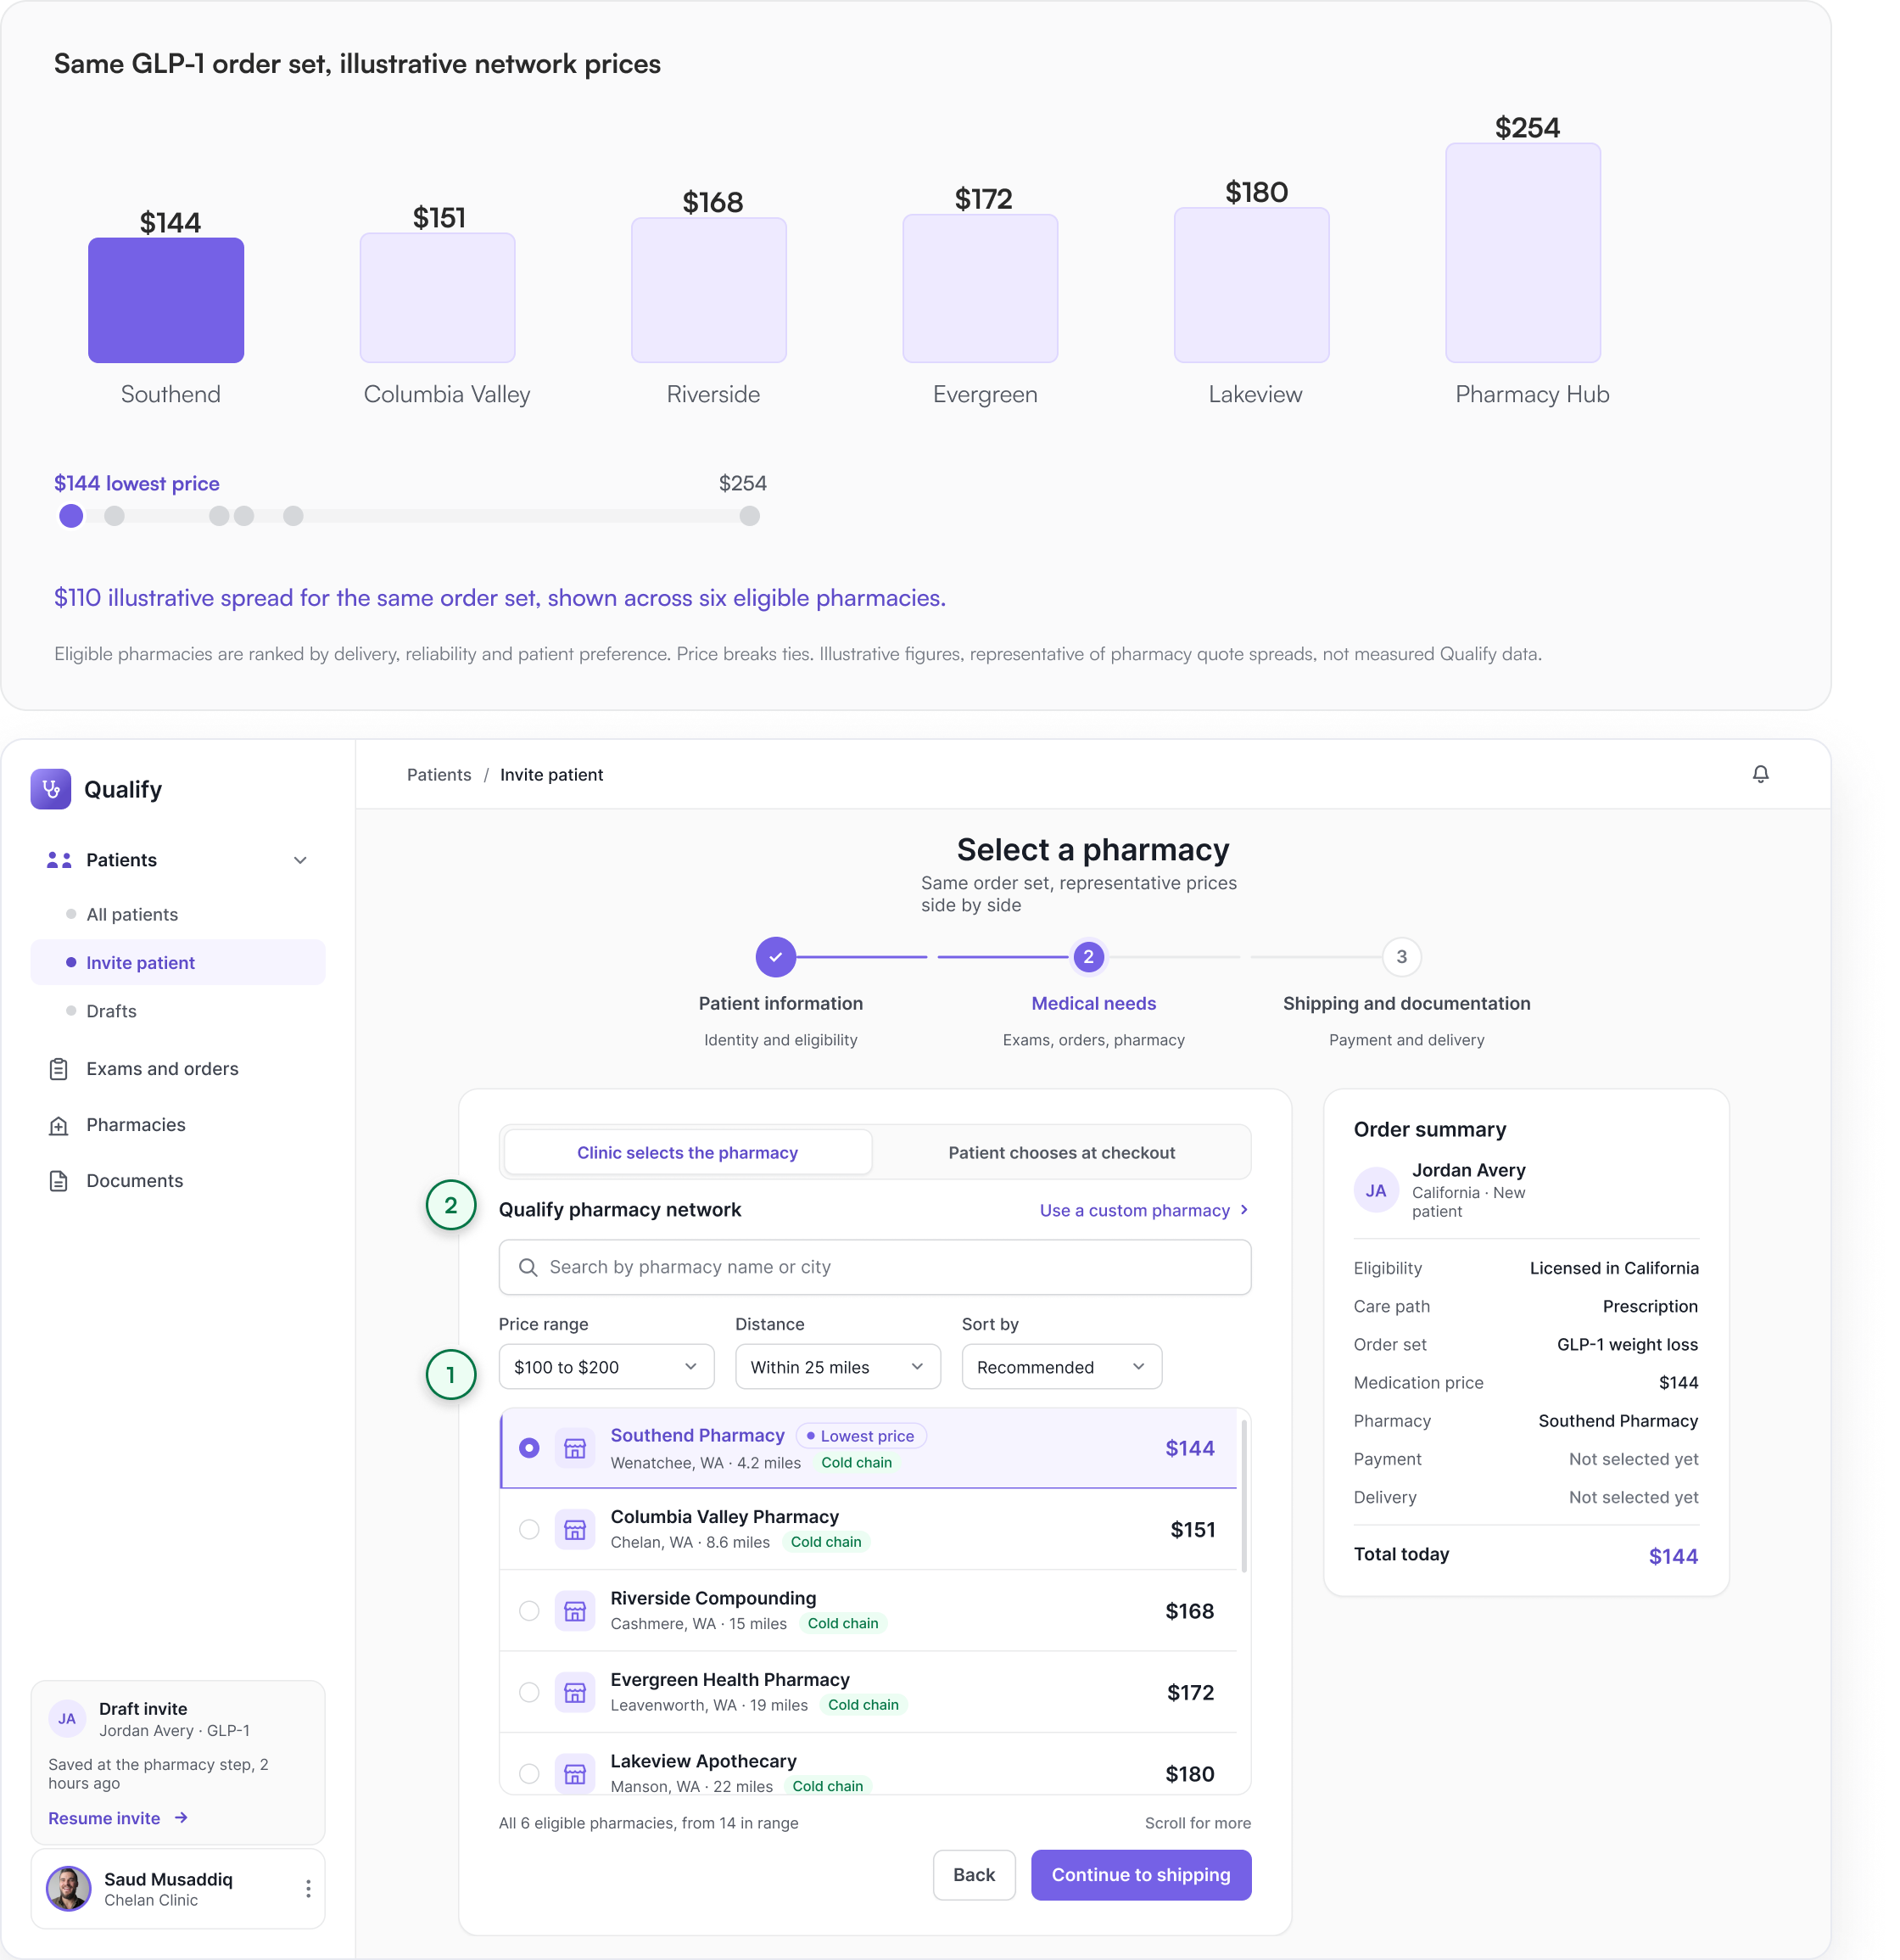
Task: Switch to Clinic selects the pharmacy tab
Action: tap(688, 1153)
